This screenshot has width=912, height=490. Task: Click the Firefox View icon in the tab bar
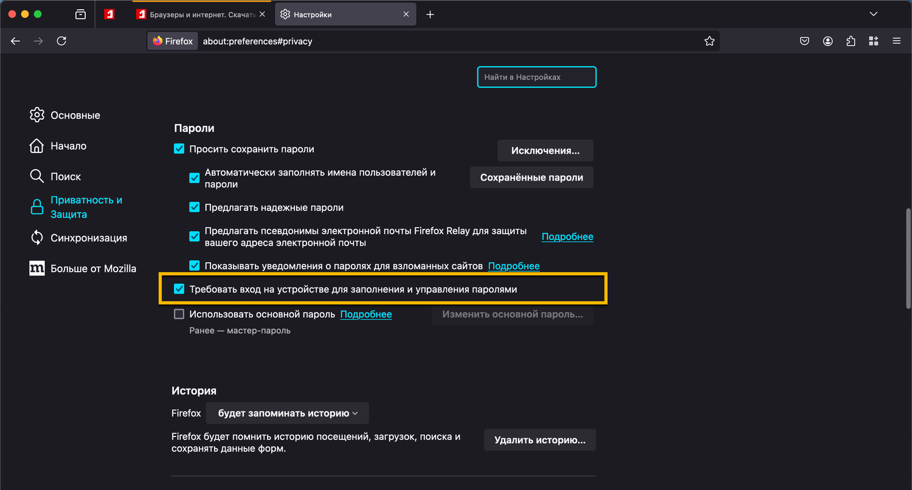[x=80, y=15]
